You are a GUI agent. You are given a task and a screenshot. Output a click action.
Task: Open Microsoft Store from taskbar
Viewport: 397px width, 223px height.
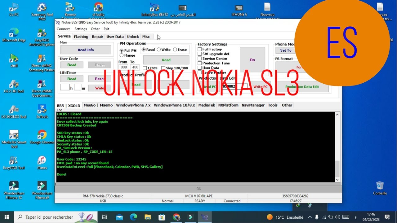tap(162, 217)
